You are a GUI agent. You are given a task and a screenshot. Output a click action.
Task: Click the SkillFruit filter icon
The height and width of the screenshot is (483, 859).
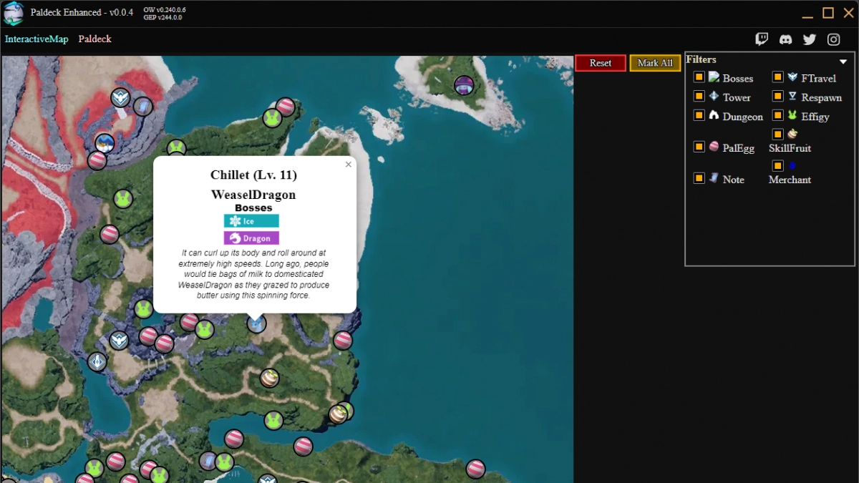[792, 133]
